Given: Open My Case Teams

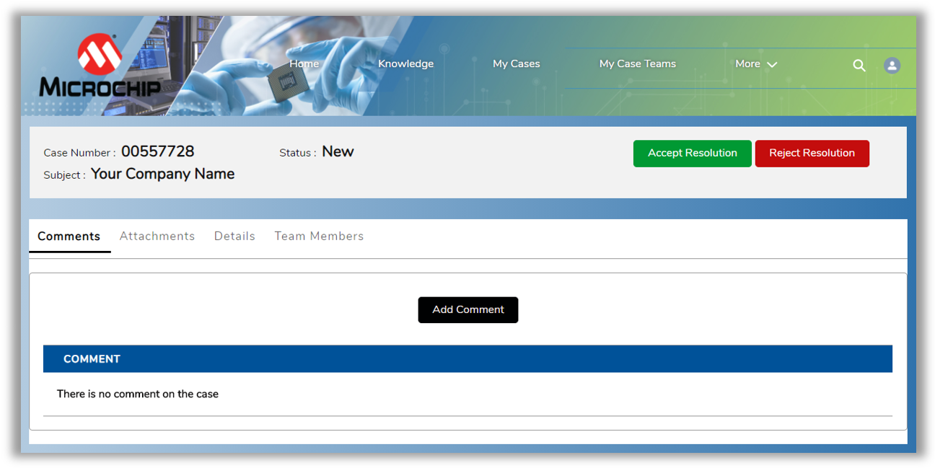Looking at the screenshot, I should tap(637, 64).
